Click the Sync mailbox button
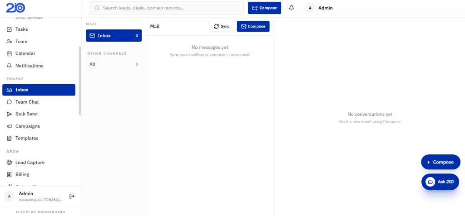Screen dimensions: 465x216 pyautogui.click(x=222, y=26)
